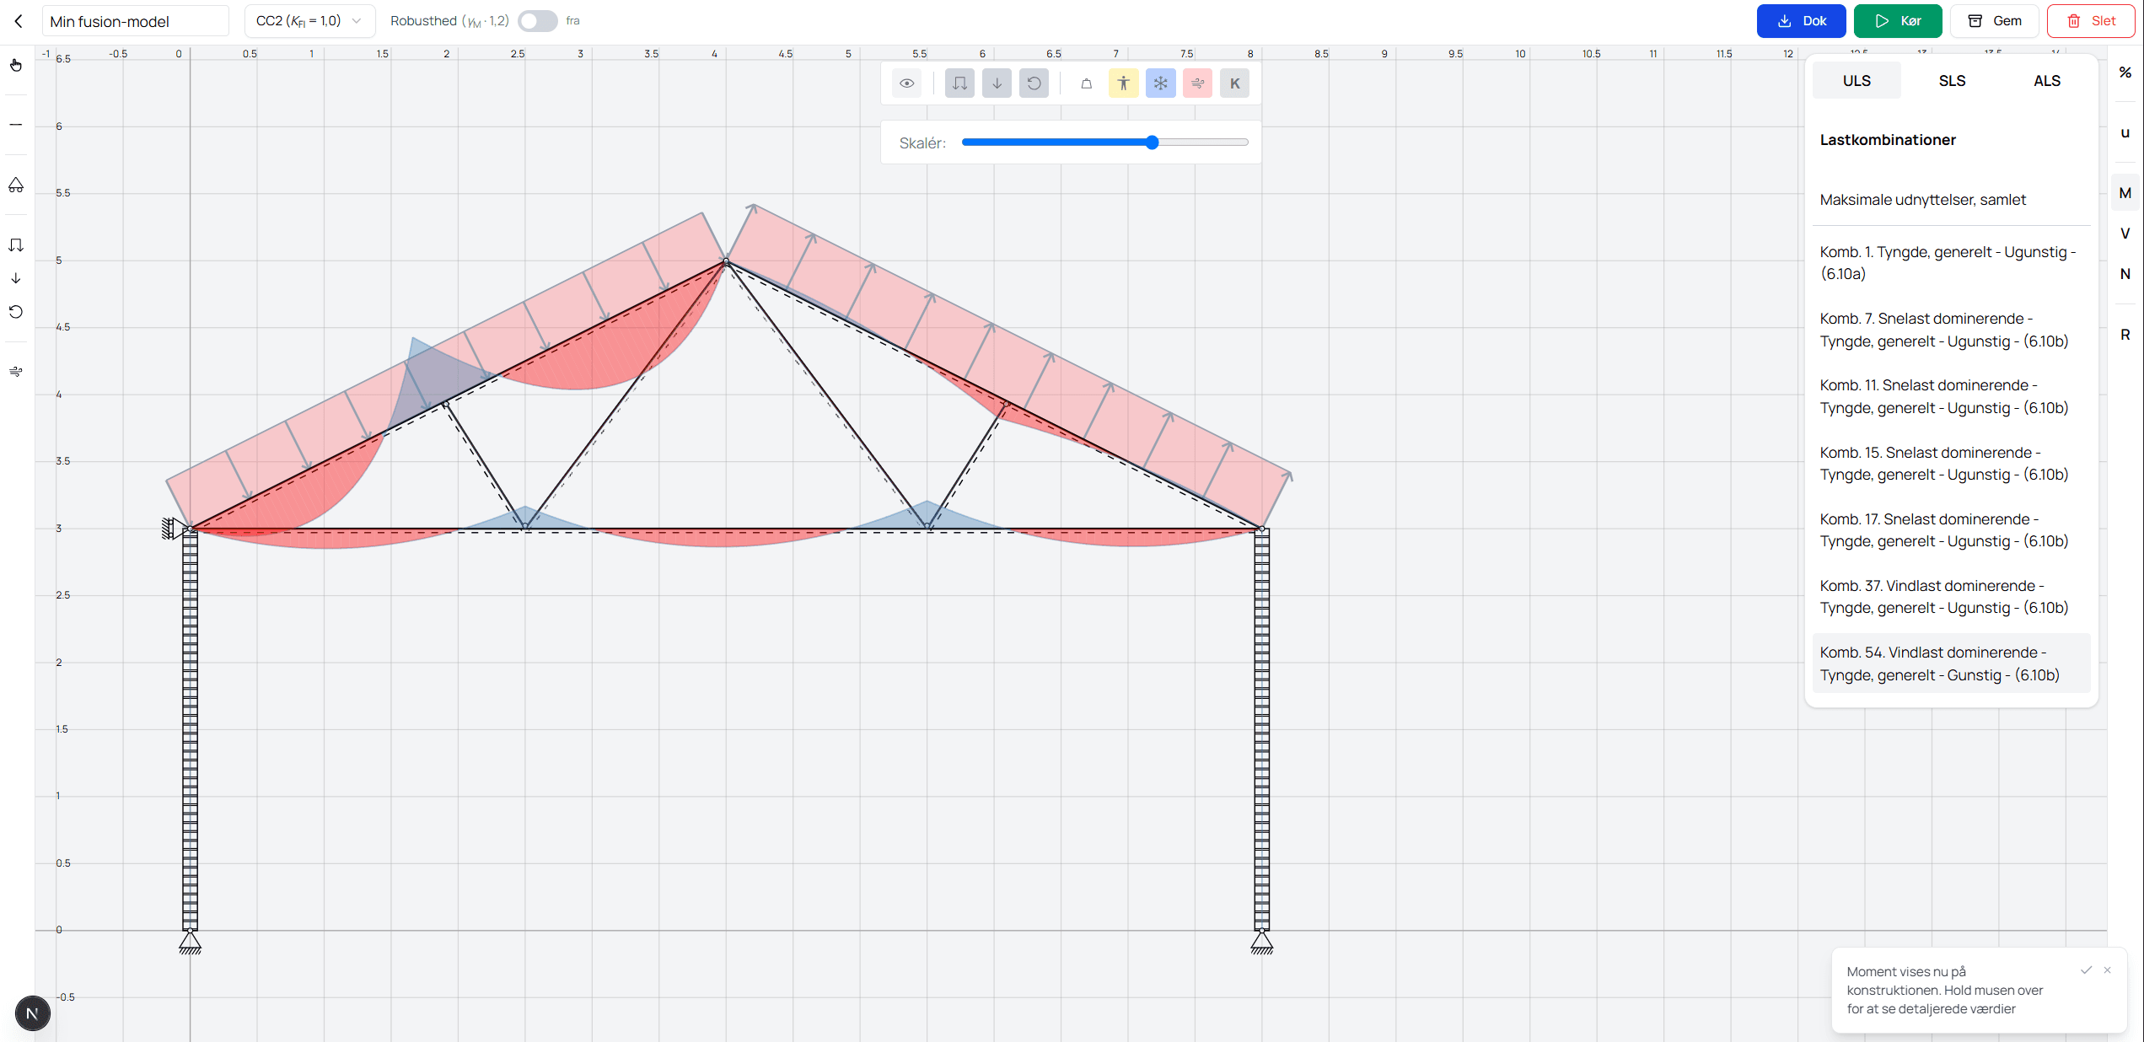Save the model using Gem button
2144x1042 pixels.
click(1994, 20)
